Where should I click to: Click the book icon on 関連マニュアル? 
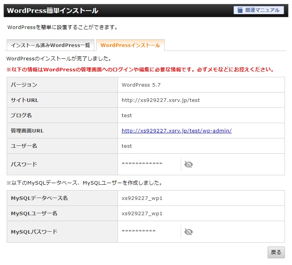click(240, 10)
